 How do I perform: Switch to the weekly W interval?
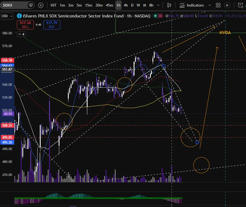point(138,5)
